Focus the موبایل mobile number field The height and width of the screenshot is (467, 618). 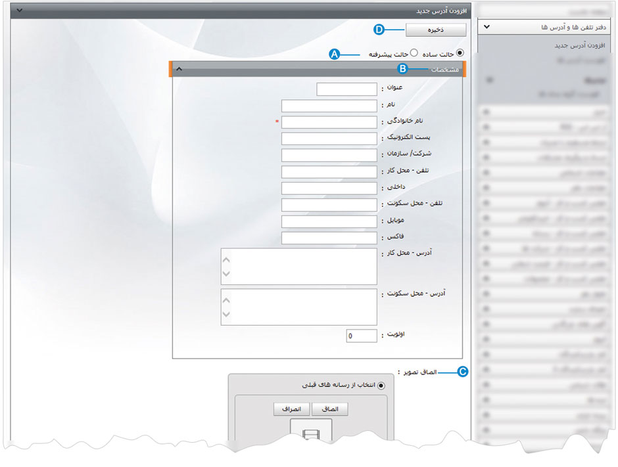(x=329, y=221)
